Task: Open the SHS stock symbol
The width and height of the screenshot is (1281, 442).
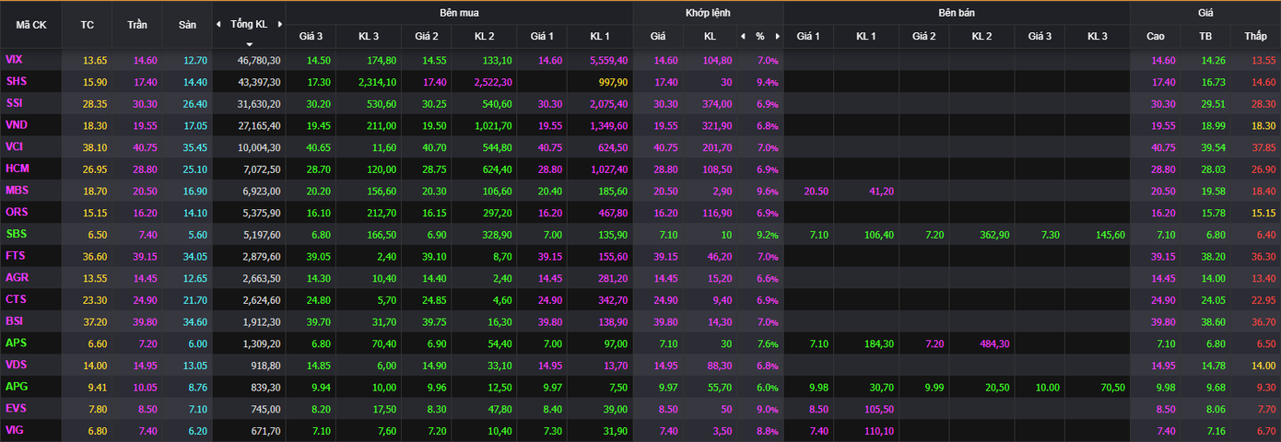Action: (16, 81)
